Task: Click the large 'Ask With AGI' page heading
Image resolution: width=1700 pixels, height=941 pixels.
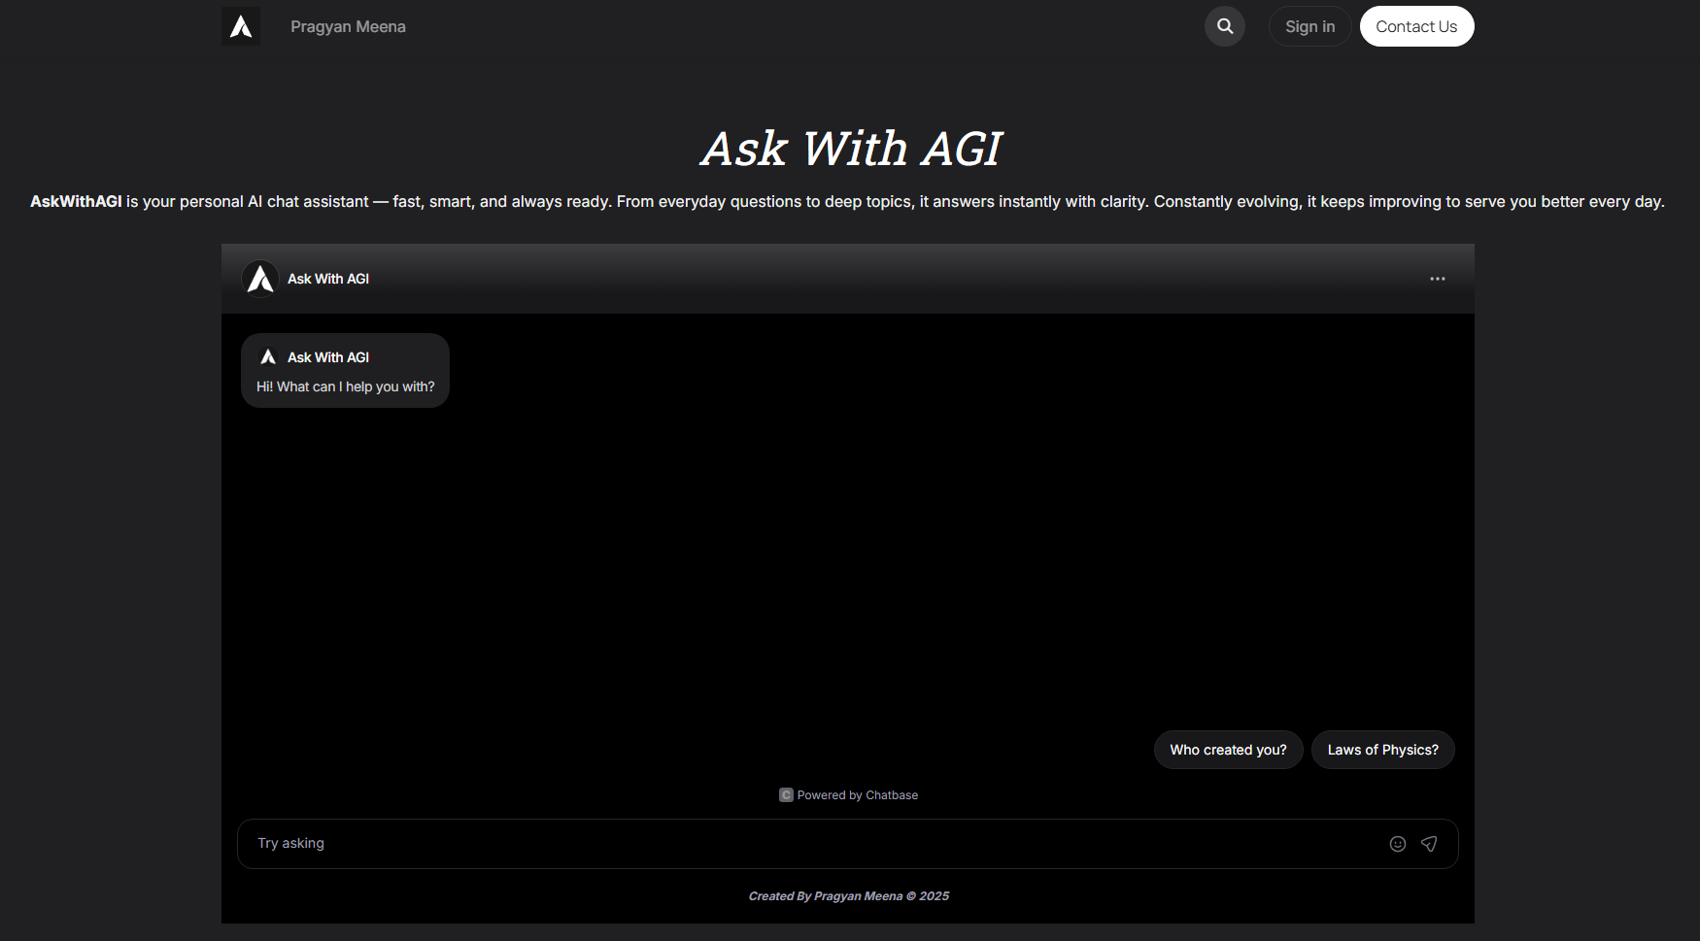Action: [x=850, y=149]
